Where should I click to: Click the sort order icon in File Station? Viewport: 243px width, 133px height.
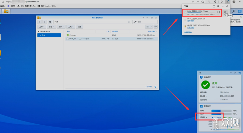156,27
